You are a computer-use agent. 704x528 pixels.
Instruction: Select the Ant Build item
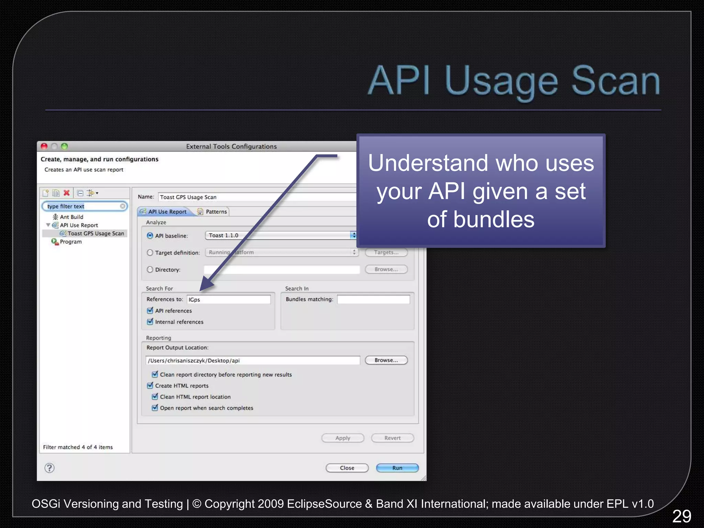(x=71, y=217)
